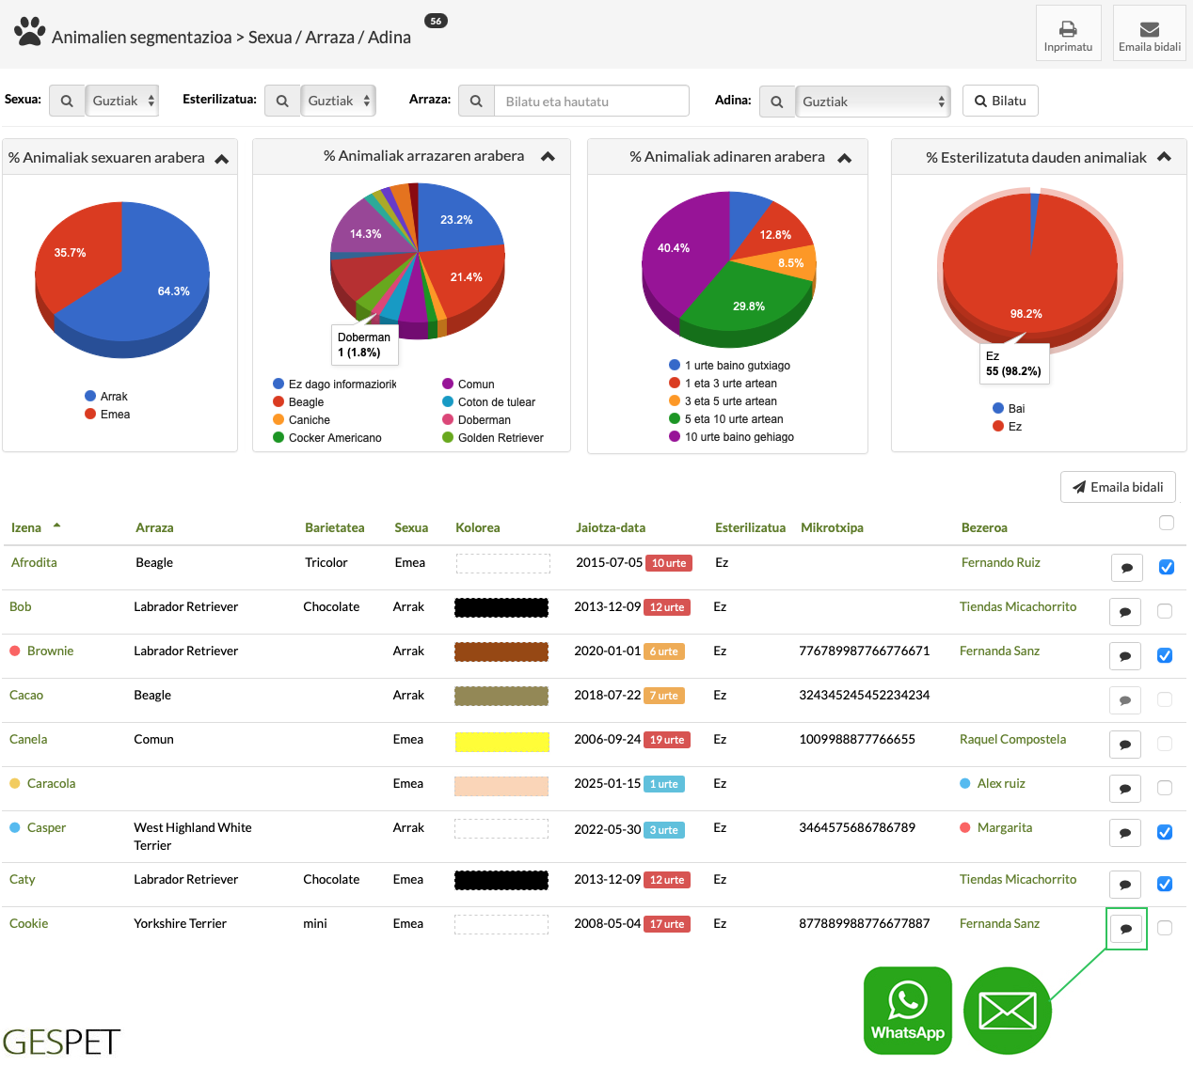Click the Arraza search input field
Viewport: 1193px width, 1067px height.
click(591, 102)
